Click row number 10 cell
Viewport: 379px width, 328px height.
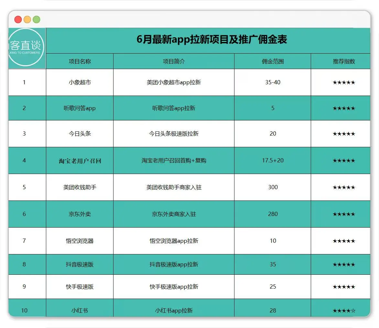click(27, 308)
